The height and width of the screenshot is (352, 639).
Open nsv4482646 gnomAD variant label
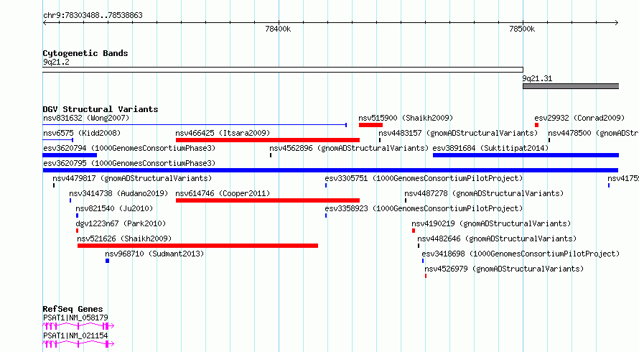click(497, 238)
